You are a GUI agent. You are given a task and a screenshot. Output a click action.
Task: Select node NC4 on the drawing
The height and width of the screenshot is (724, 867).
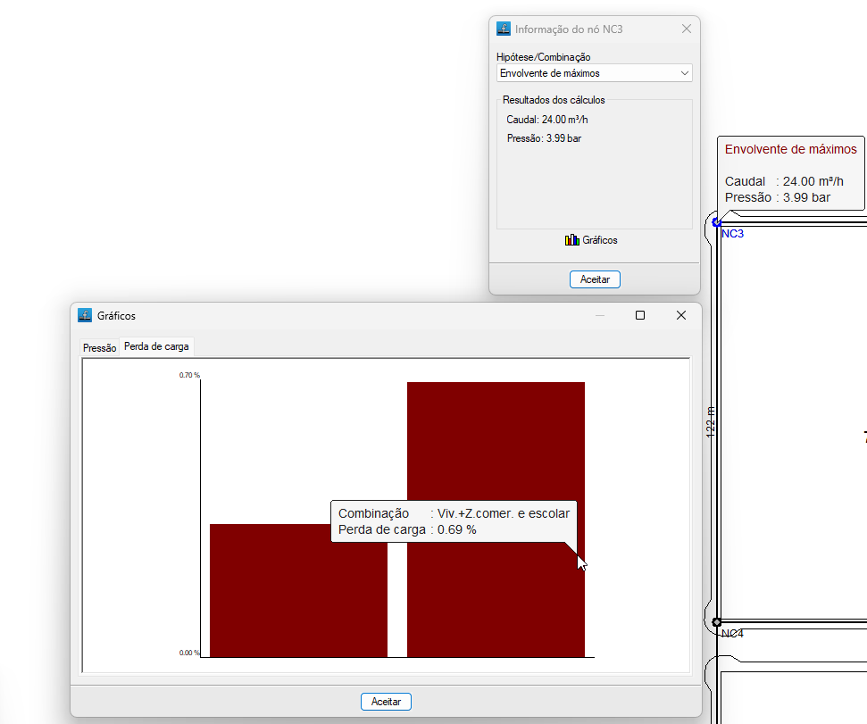(717, 622)
